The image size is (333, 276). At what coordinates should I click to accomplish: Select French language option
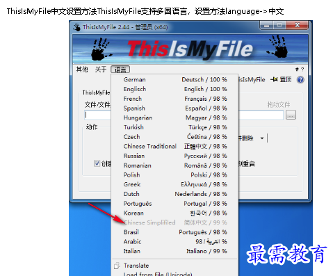click(175, 99)
